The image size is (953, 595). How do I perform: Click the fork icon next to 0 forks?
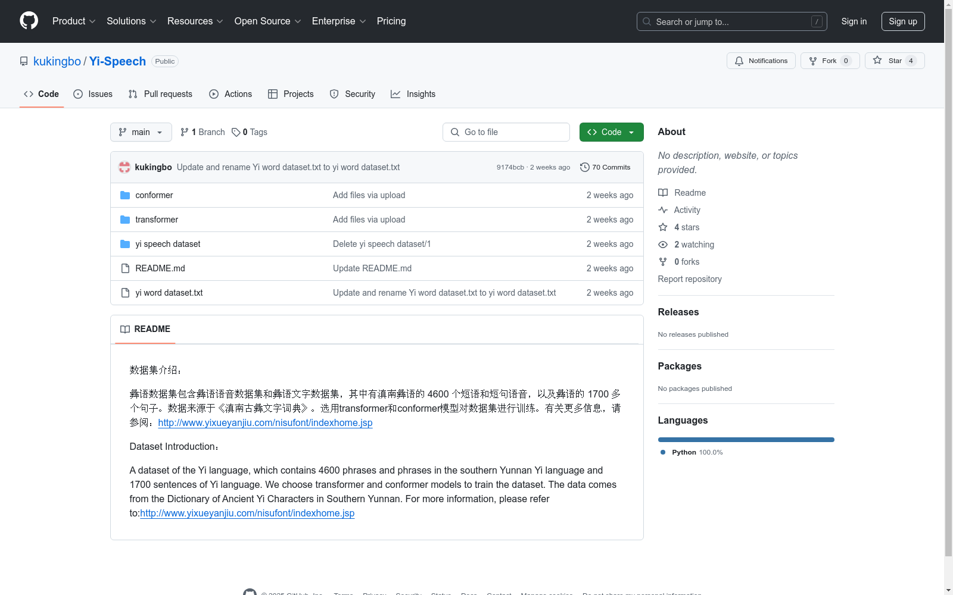pyautogui.click(x=663, y=262)
